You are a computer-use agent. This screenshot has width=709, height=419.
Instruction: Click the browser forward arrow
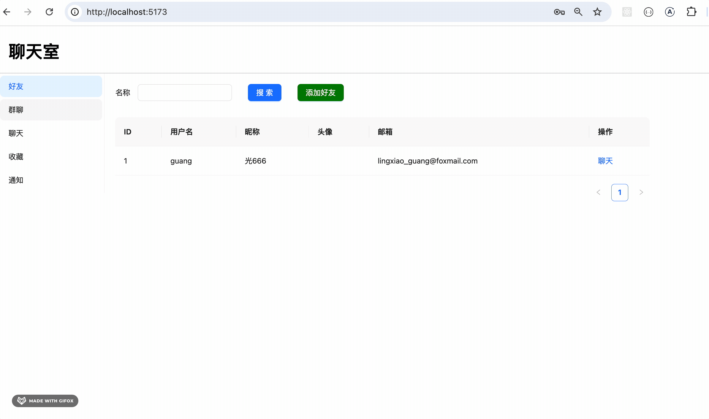[28, 12]
